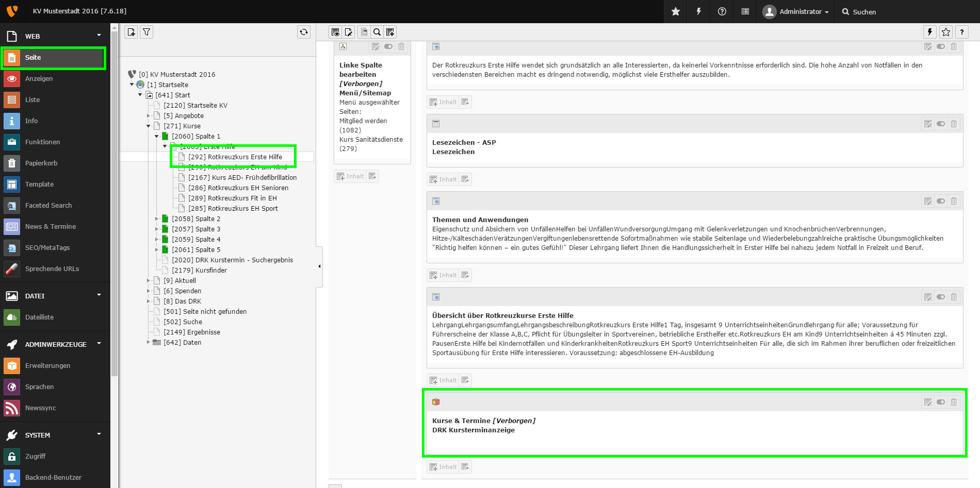This screenshot has height=488, width=980.
Task: Click edit page properties toolbar icon
Action: (x=349, y=32)
